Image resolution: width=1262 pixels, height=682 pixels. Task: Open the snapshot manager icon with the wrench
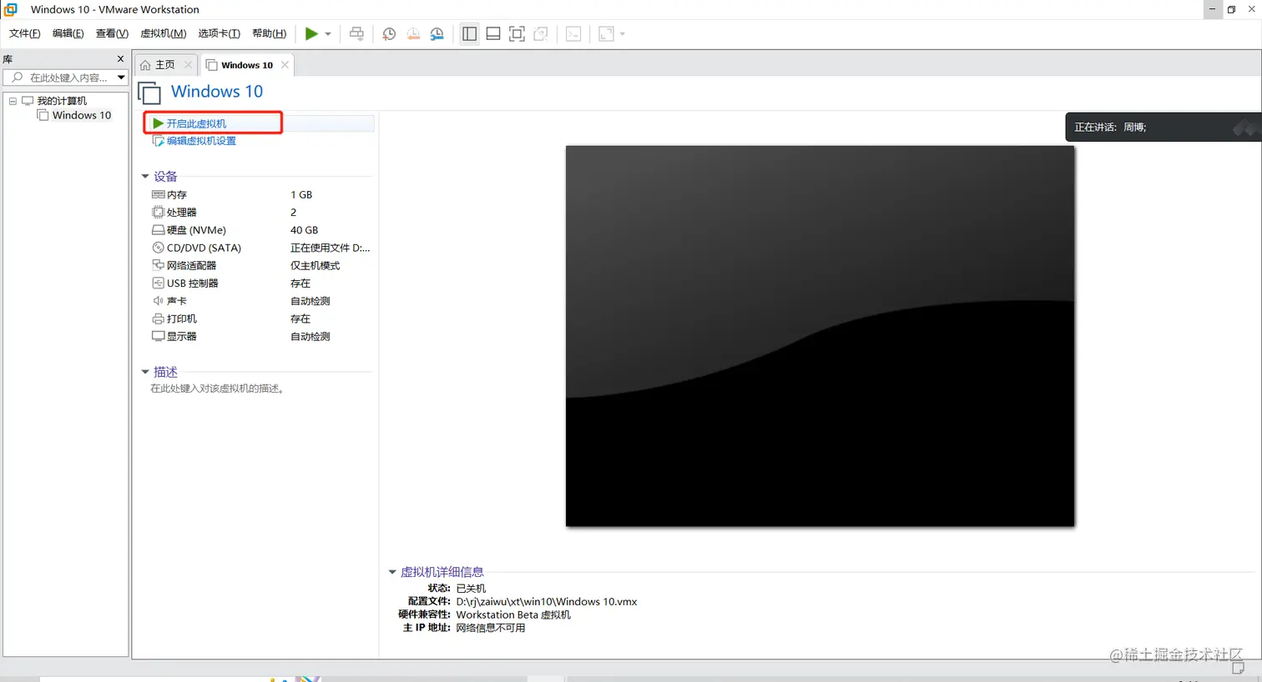tap(437, 33)
